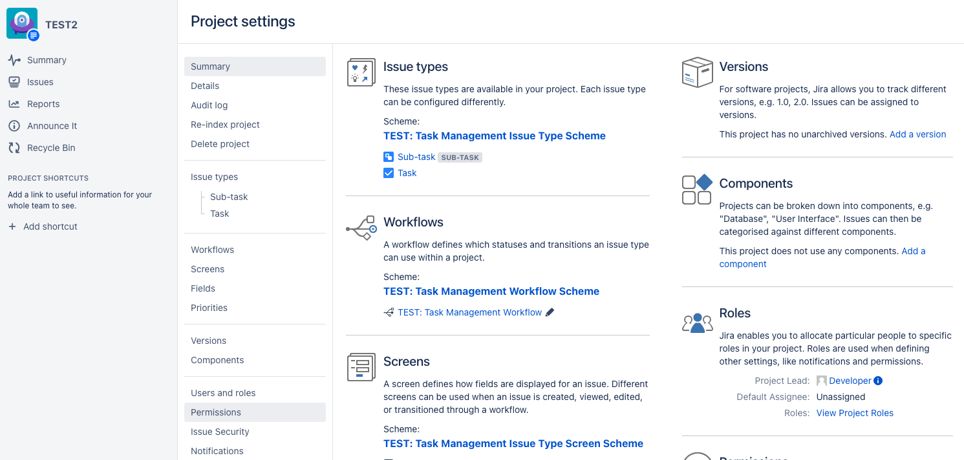
Task: Open Sub-task under Issue types tree
Action: [229, 197]
